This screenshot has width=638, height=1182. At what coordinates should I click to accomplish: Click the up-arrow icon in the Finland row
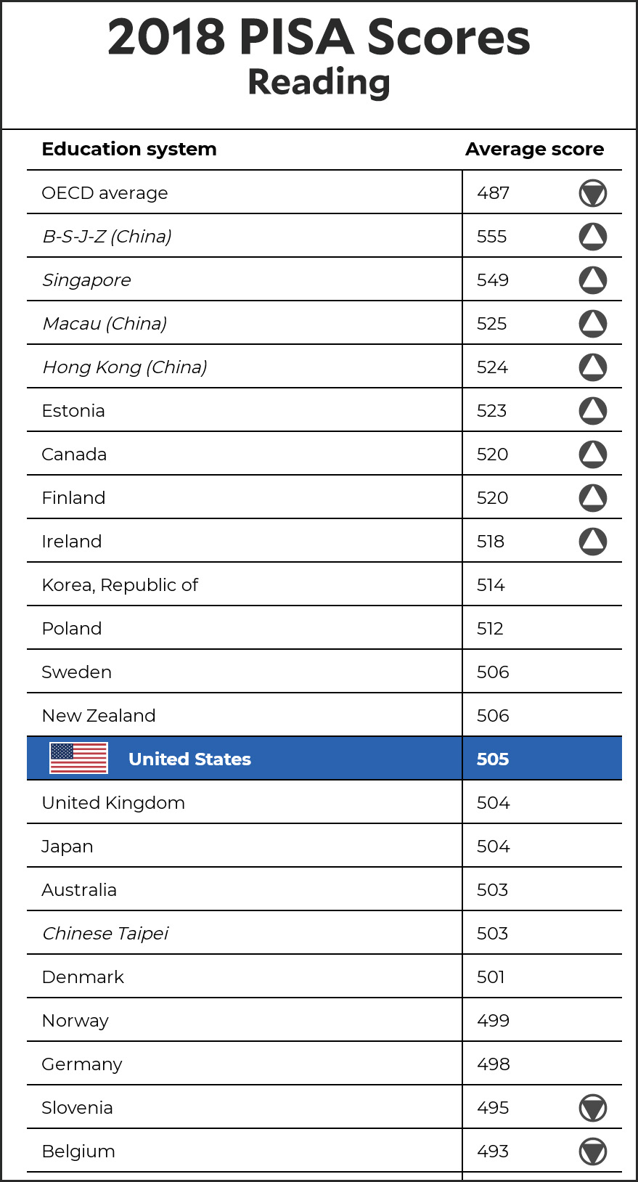tap(592, 498)
